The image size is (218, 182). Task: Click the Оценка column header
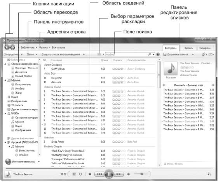[117, 60]
